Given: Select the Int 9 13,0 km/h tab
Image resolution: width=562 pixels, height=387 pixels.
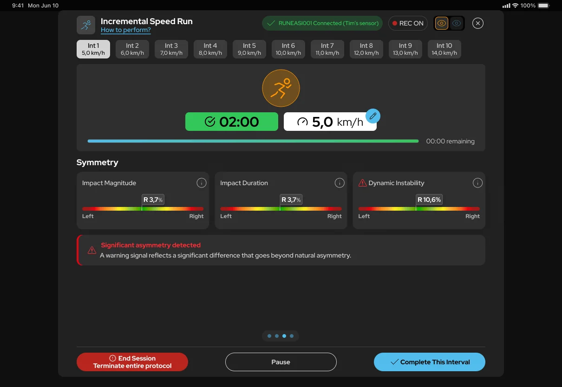Looking at the screenshot, I should (x=405, y=49).
